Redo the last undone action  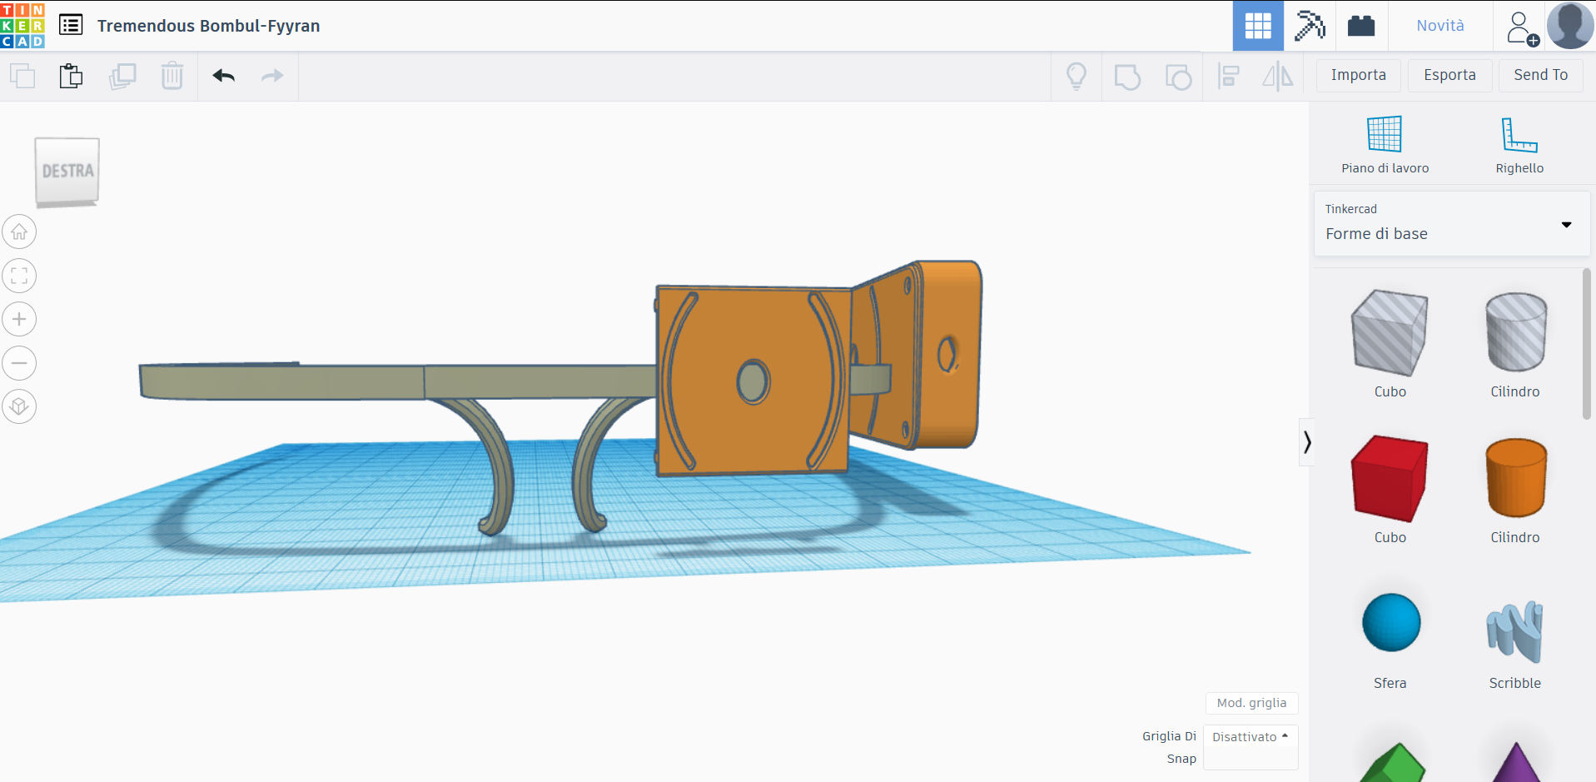[272, 76]
